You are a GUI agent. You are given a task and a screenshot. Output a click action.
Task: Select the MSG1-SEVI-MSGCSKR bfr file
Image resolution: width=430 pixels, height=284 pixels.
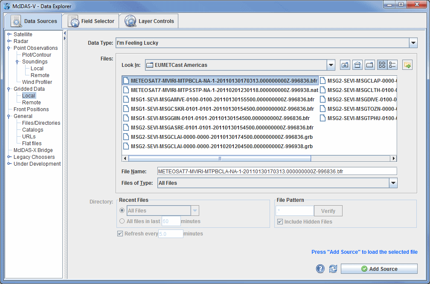click(218, 109)
